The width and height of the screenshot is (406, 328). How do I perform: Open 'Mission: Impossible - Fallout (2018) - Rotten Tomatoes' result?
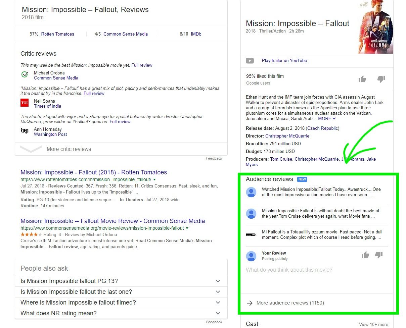(94, 172)
